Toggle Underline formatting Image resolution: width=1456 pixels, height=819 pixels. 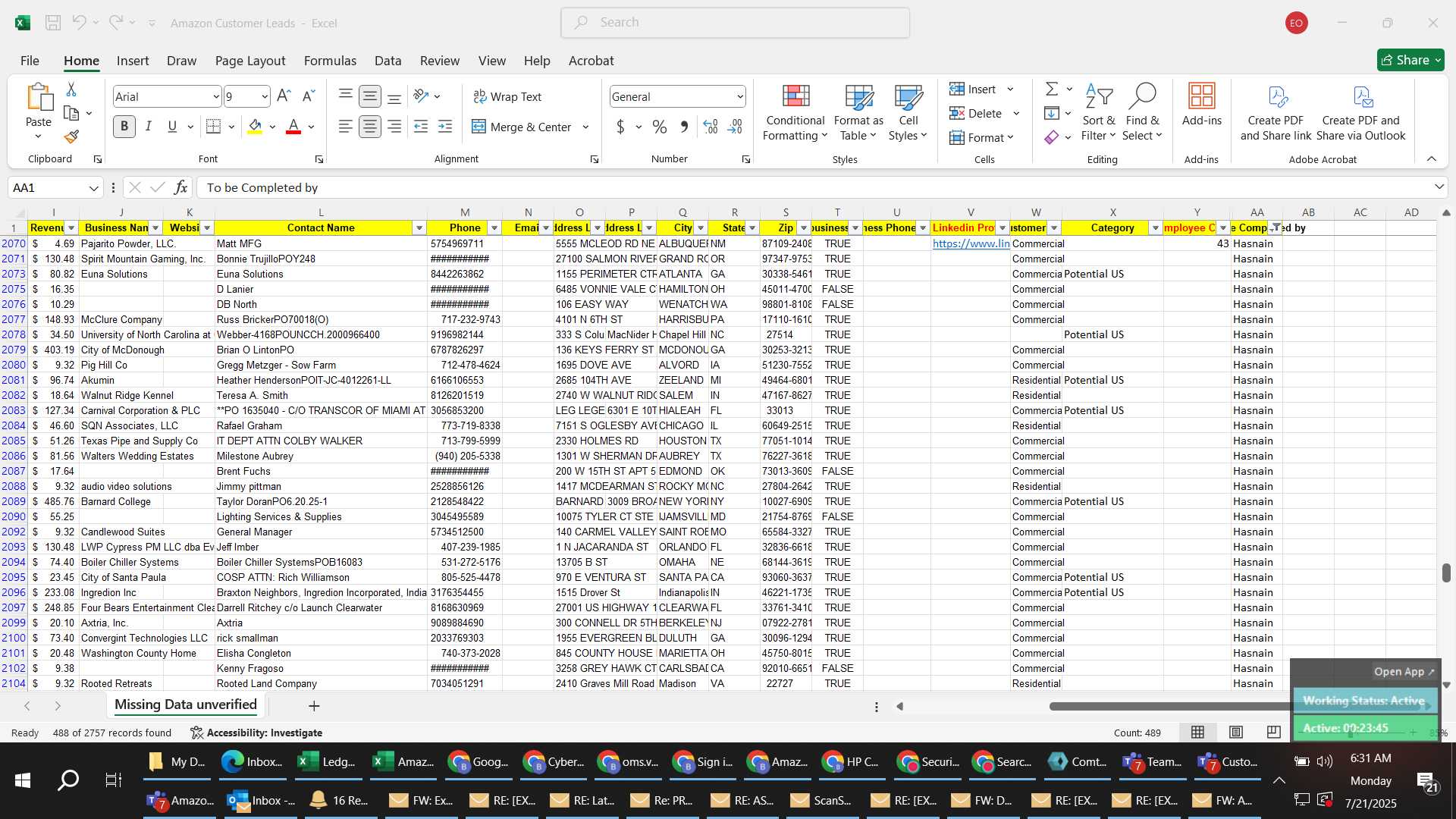point(172,127)
